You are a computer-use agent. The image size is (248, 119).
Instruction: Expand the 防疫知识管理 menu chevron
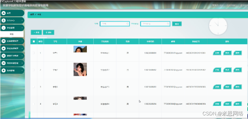[x=22, y=48]
